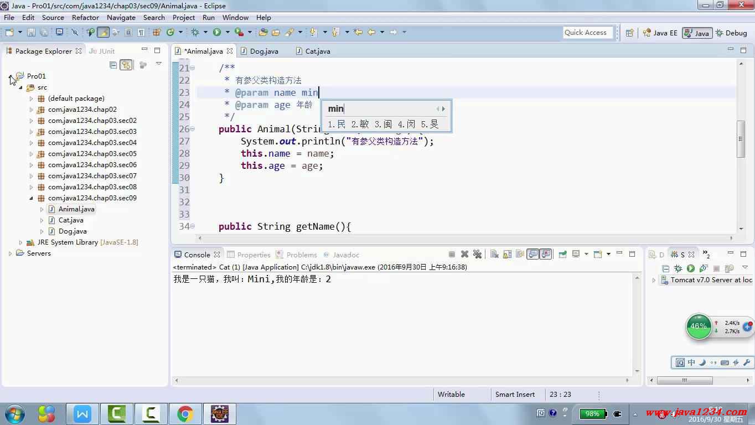
Task: Click the green Run button in main toolbar
Action: click(x=217, y=33)
